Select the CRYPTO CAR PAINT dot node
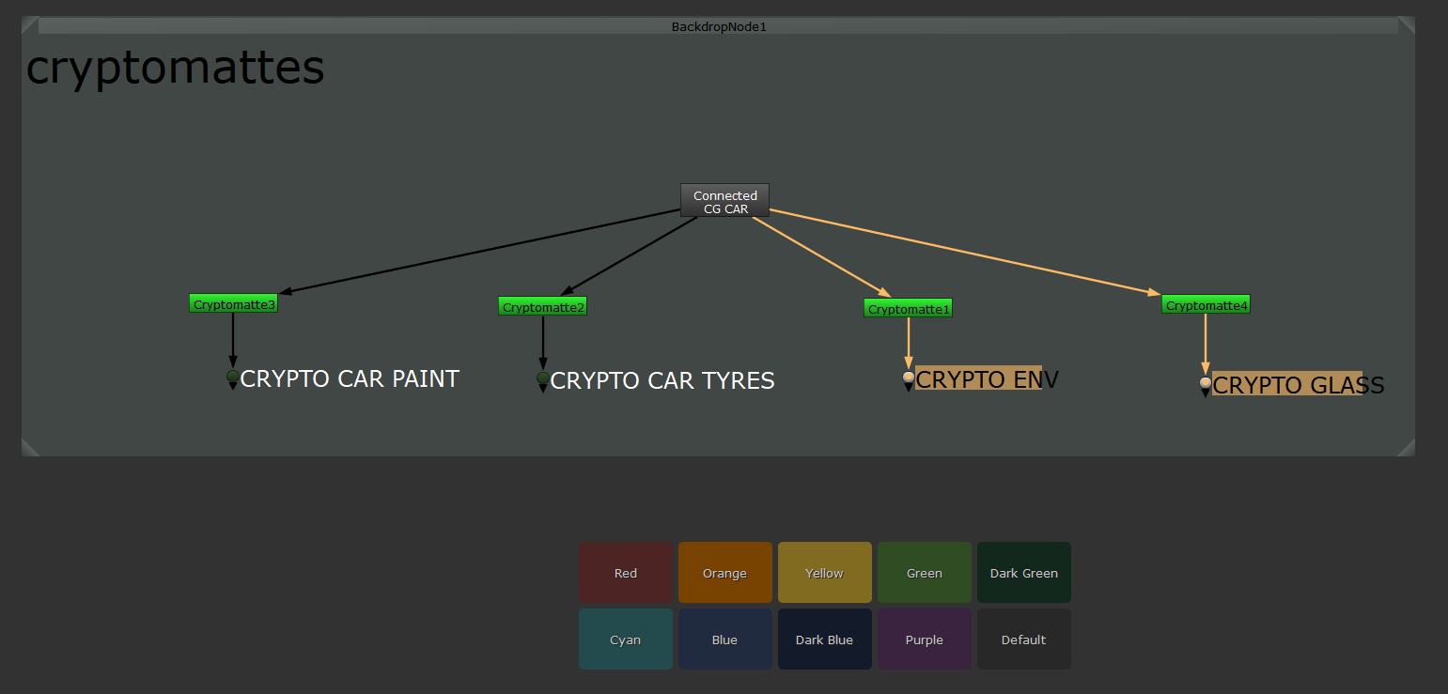The image size is (1448, 694). [233, 377]
